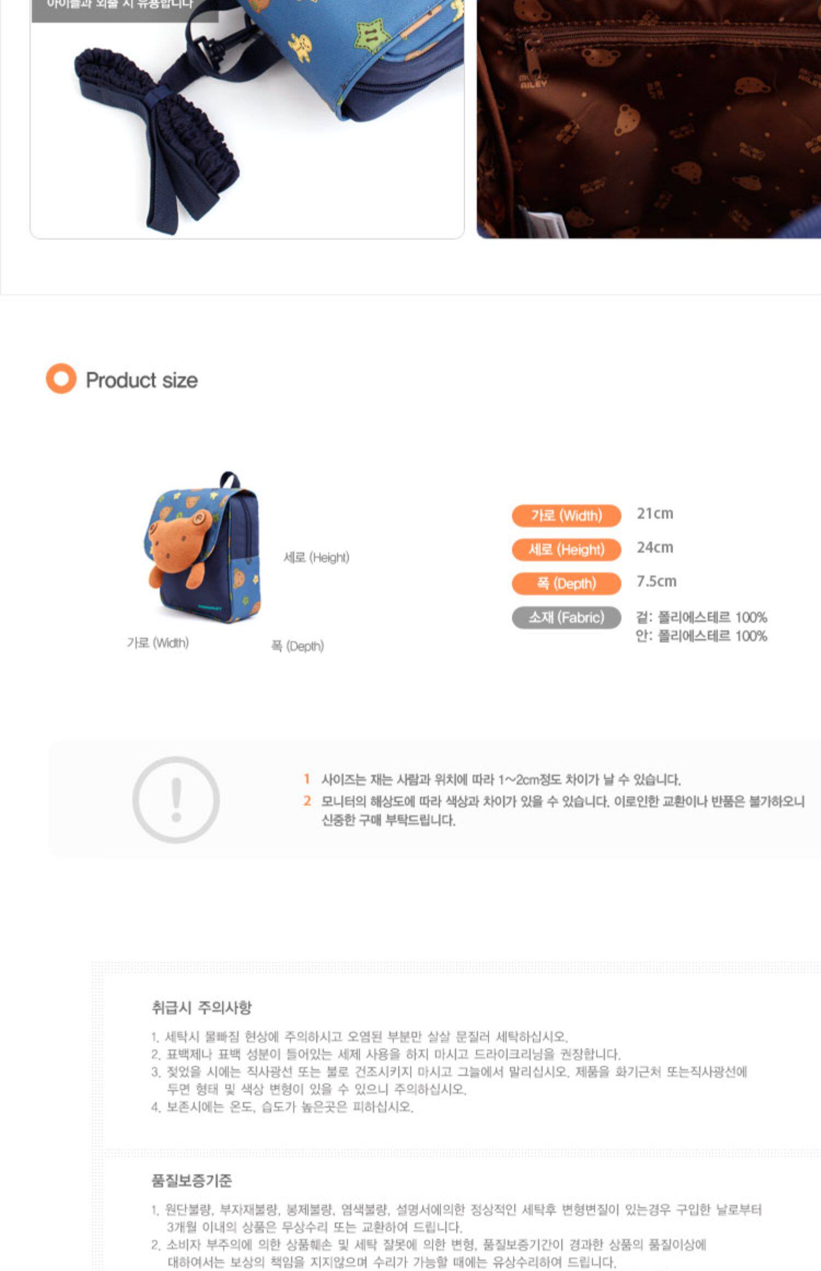Click the orange circle beside Product size
This screenshot has width=821, height=1271.
click(x=61, y=378)
